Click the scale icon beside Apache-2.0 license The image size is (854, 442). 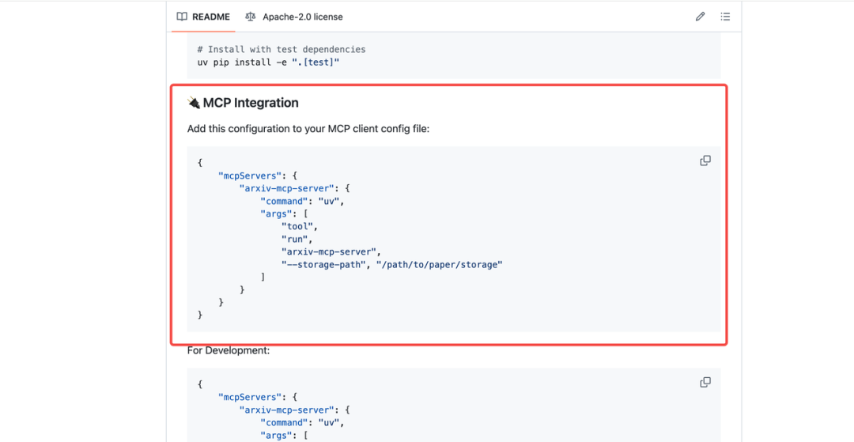(x=251, y=17)
